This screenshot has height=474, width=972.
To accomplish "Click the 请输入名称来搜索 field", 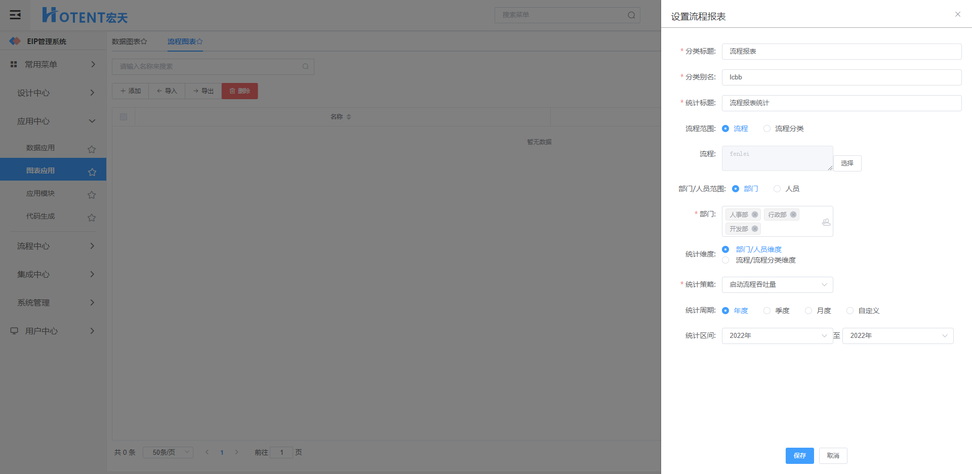I will pos(213,66).
